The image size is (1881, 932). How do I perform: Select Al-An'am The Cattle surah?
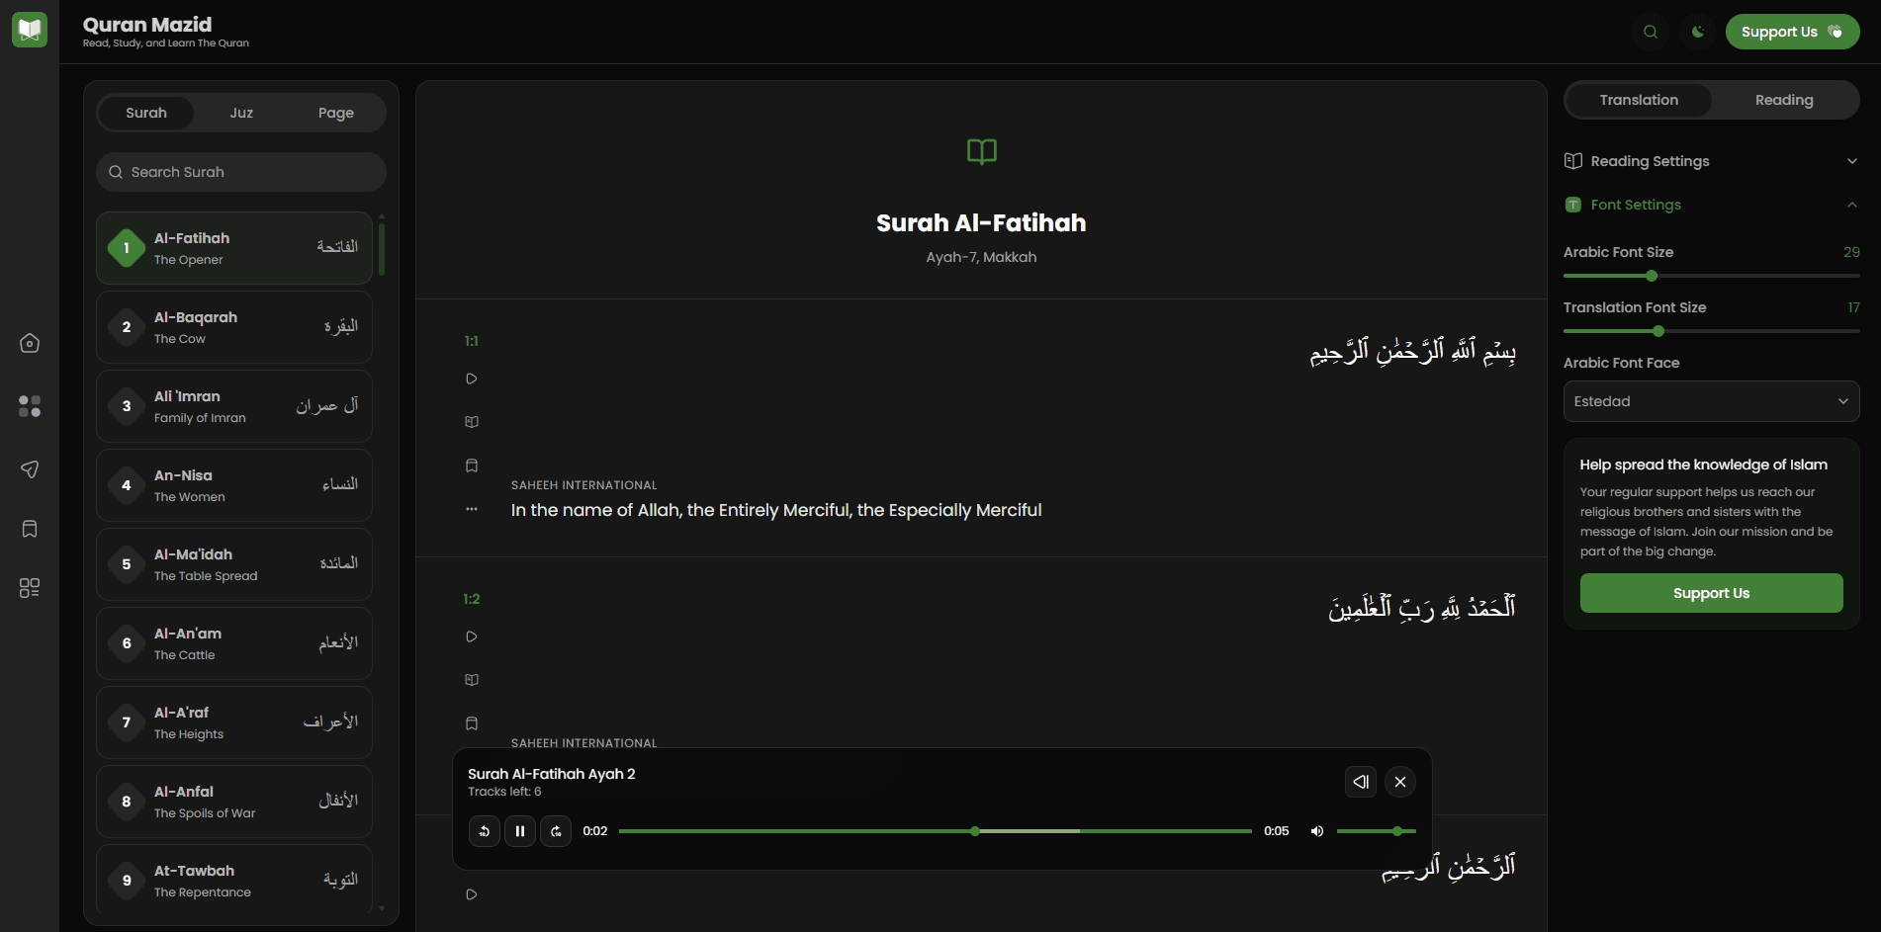click(234, 643)
